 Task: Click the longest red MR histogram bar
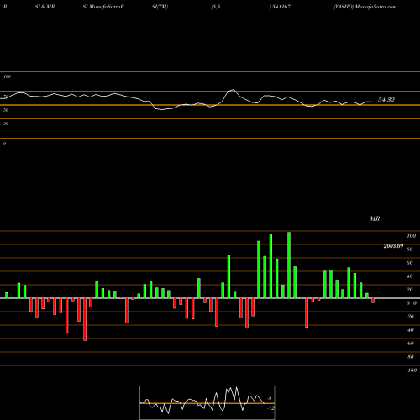pos(85,319)
